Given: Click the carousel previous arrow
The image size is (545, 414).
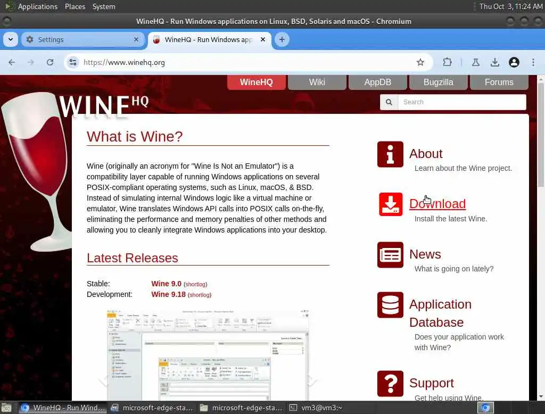Looking at the screenshot, I should click(x=104, y=381).
